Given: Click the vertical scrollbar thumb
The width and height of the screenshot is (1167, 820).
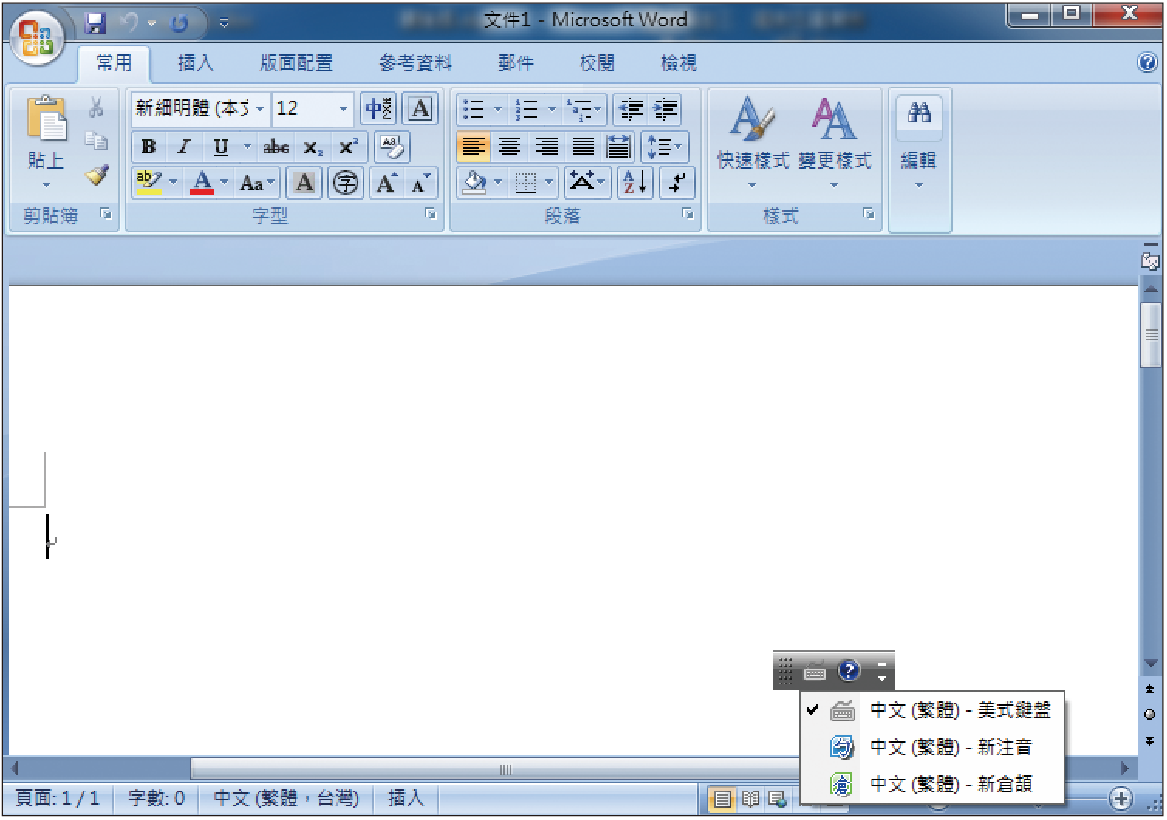Looking at the screenshot, I should coord(1150,335).
